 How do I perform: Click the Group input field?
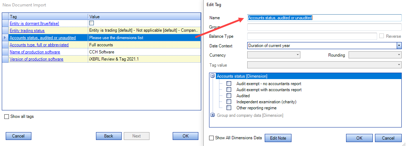point(324,27)
